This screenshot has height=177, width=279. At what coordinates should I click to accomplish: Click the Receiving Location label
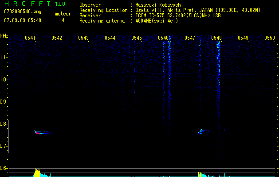103,10
